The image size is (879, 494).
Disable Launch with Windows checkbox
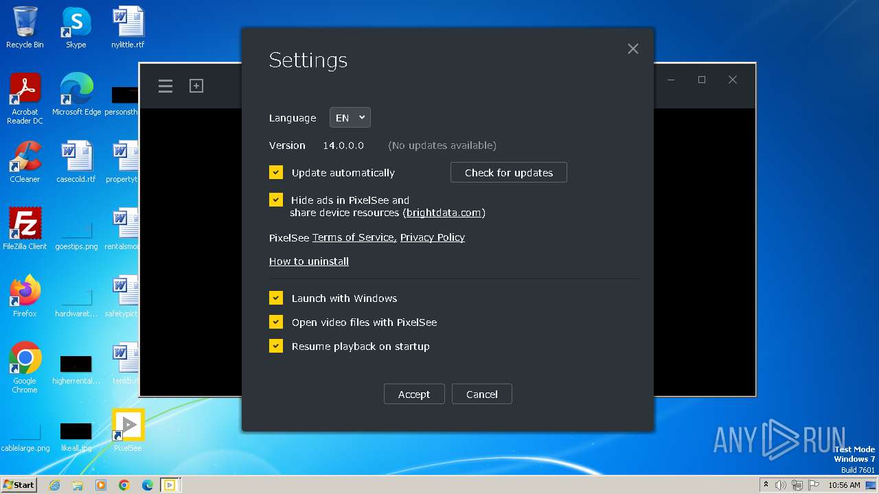pos(276,298)
